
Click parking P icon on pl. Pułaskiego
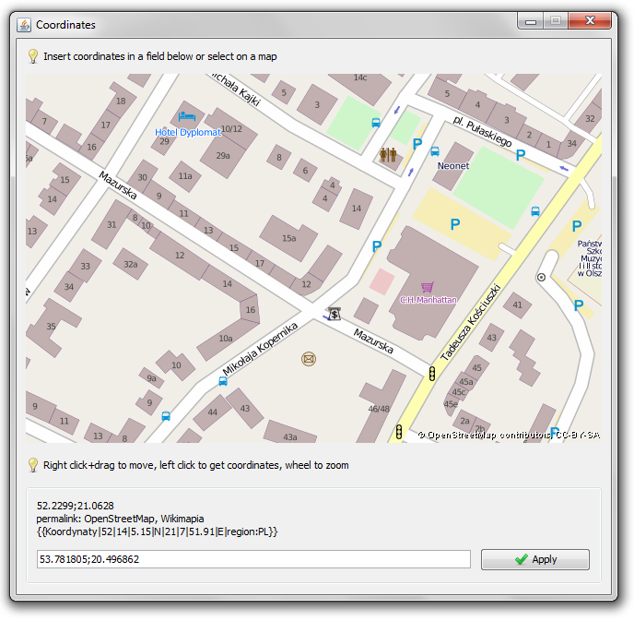click(x=521, y=155)
